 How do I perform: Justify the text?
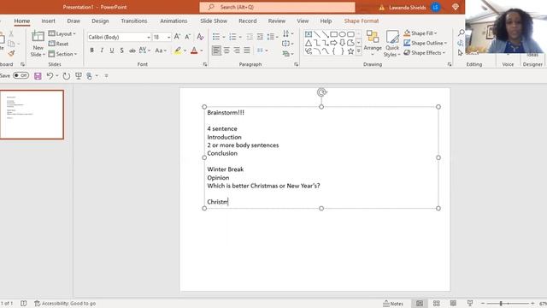(247, 50)
